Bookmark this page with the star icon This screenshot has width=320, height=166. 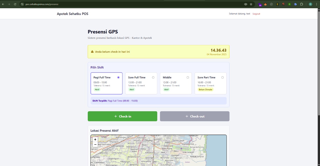251,4
